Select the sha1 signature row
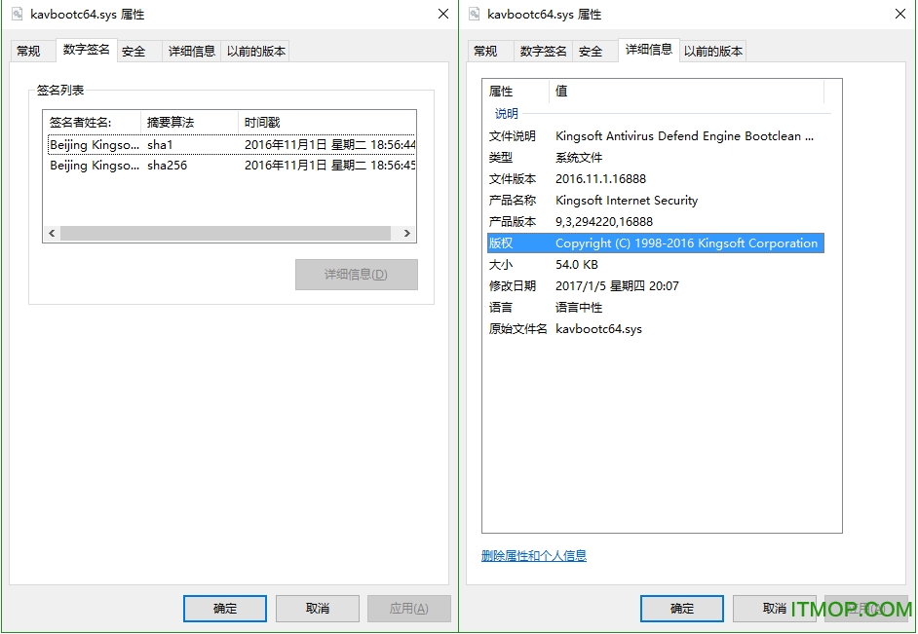This screenshot has width=918, height=634. click(x=231, y=144)
